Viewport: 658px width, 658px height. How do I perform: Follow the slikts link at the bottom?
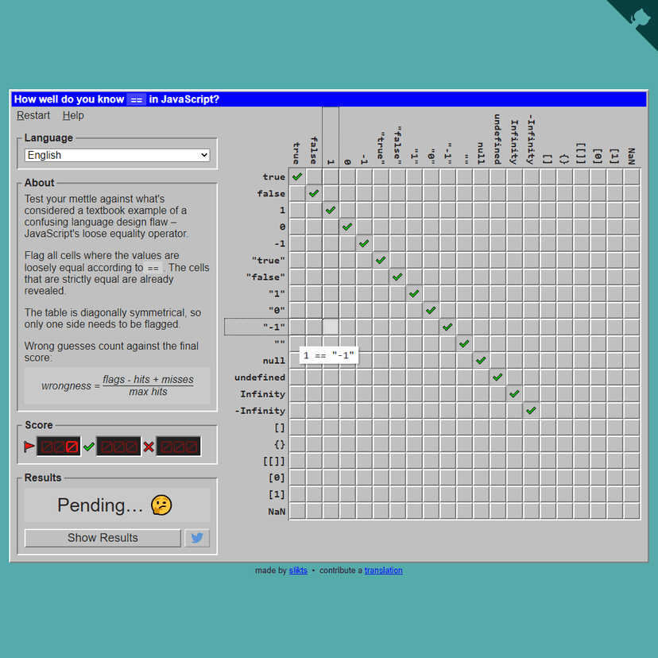[297, 570]
